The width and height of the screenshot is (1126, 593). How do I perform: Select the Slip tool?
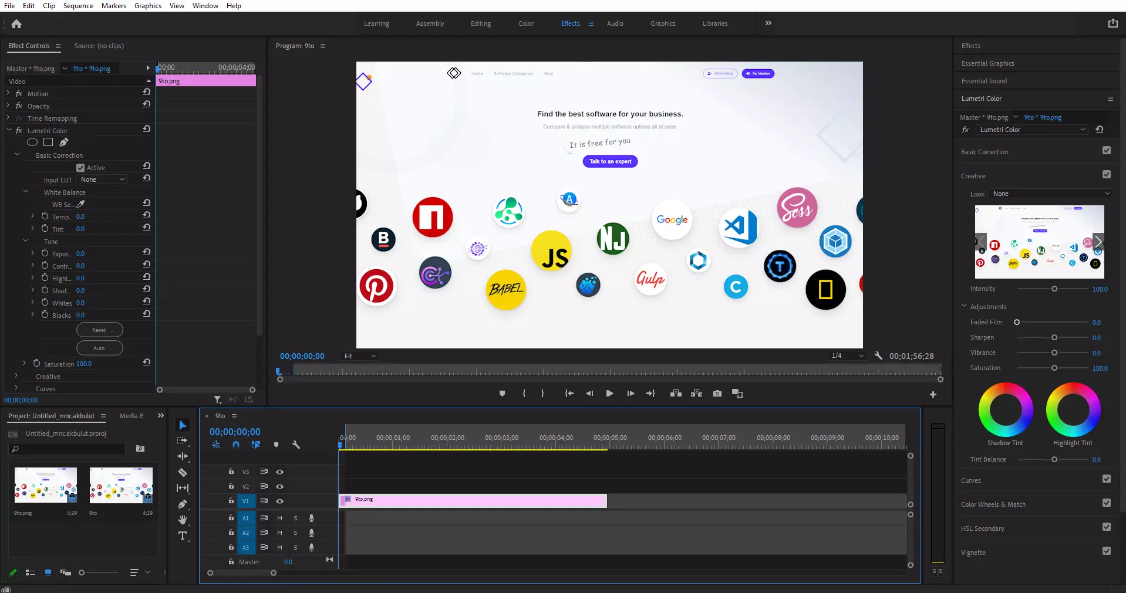click(x=183, y=488)
